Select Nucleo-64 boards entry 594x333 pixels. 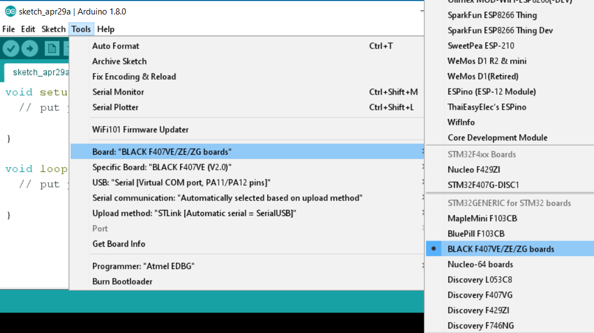510,265
